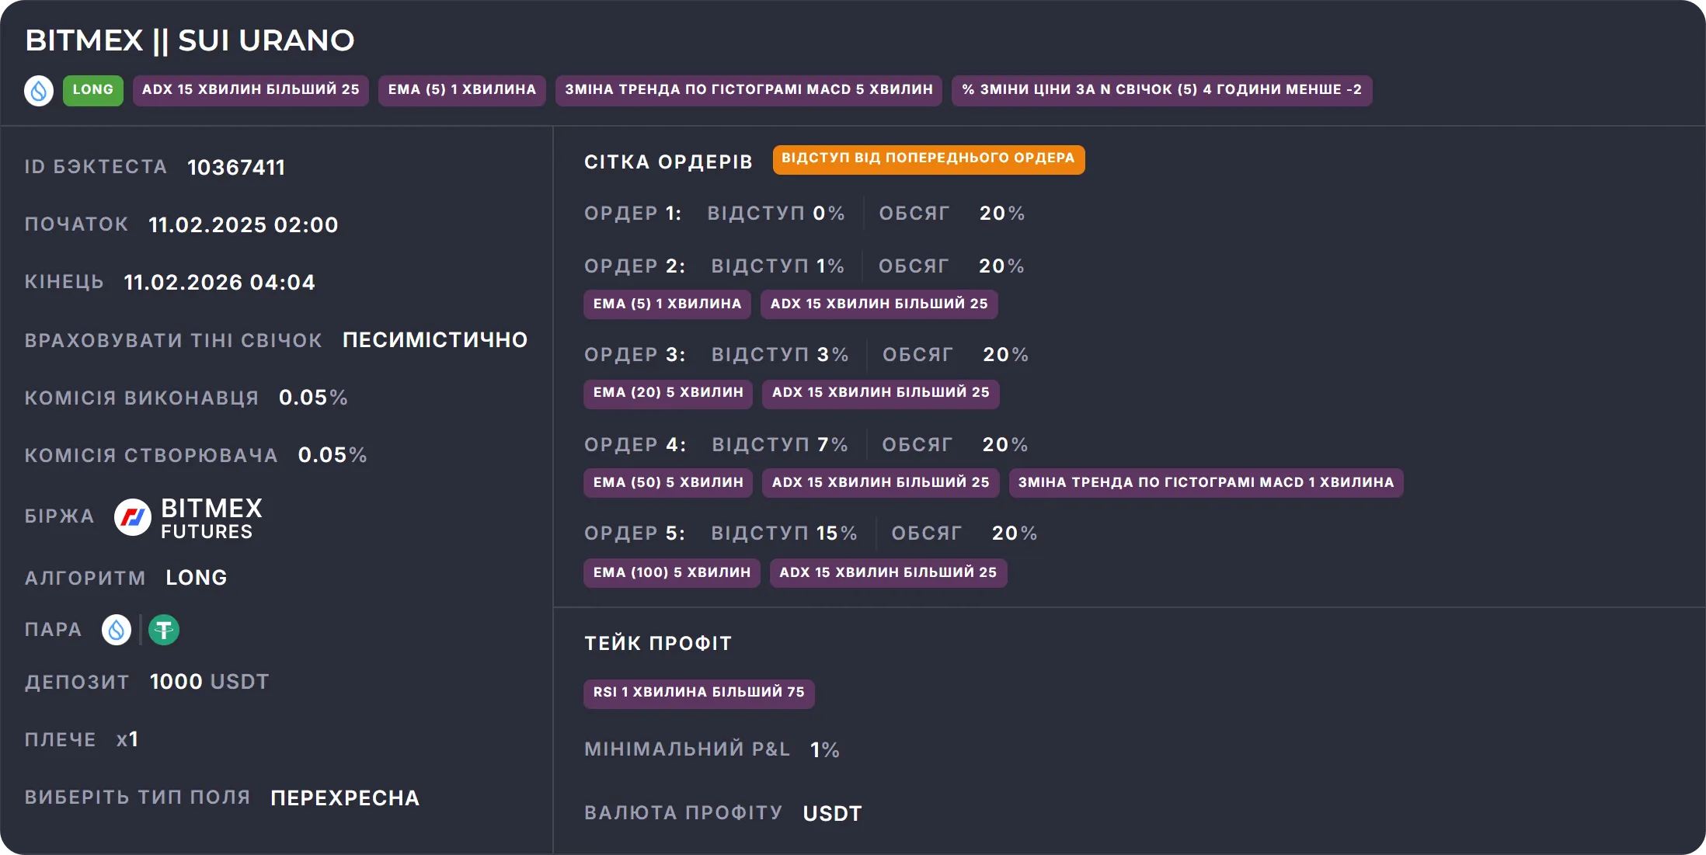Click the ДЕПОЗИТ value 1000 USDT
1706x855 pixels.
click(x=209, y=681)
